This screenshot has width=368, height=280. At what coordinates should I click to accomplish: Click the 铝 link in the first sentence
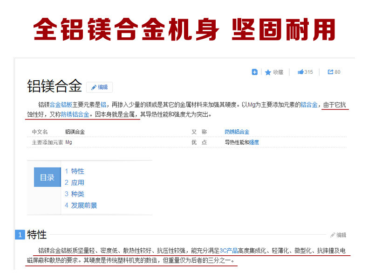(x=103, y=105)
